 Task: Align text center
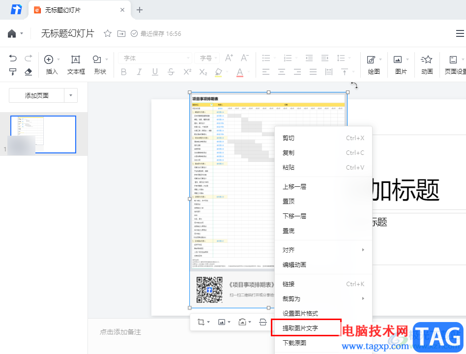click(282, 72)
